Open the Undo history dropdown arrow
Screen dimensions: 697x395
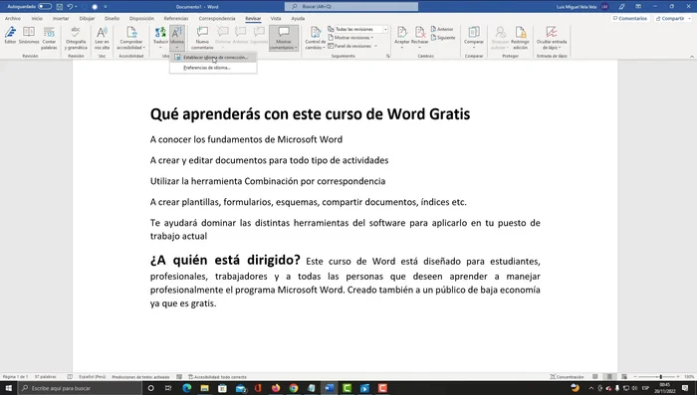pyautogui.click(x=77, y=7)
